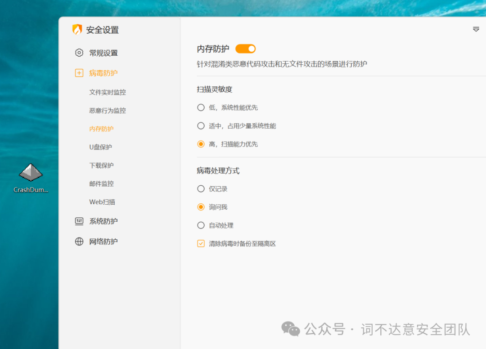Select the 适中，占用少量系统性能 radio button

pos(201,126)
